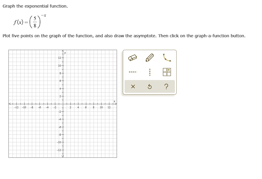Click the X clear-graph icon

click(133, 86)
